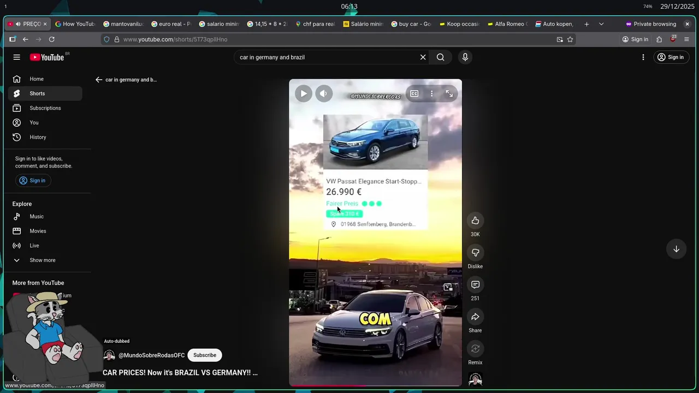Close the active PREÇO tab
This screenshot has height=393, width=699.
coord(45,24)
